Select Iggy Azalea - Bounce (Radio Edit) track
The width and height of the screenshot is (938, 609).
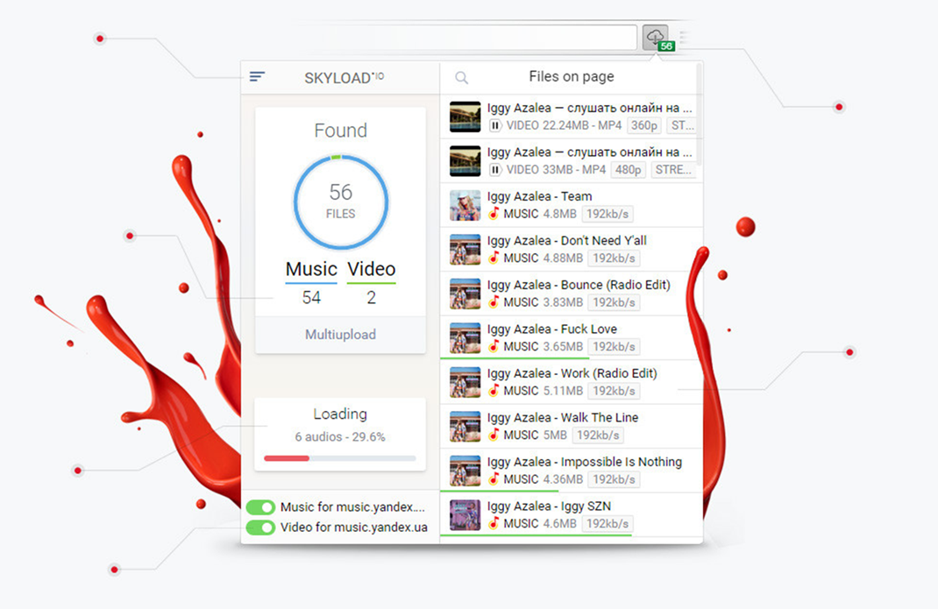(579, 285)
